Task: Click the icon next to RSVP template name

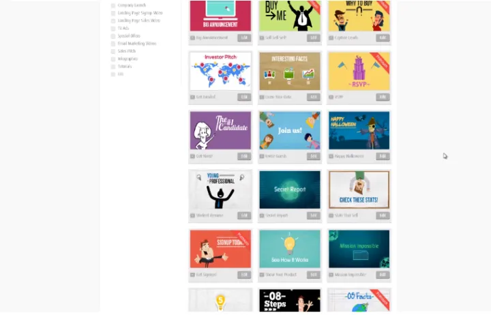Action: tap(331, 97)
